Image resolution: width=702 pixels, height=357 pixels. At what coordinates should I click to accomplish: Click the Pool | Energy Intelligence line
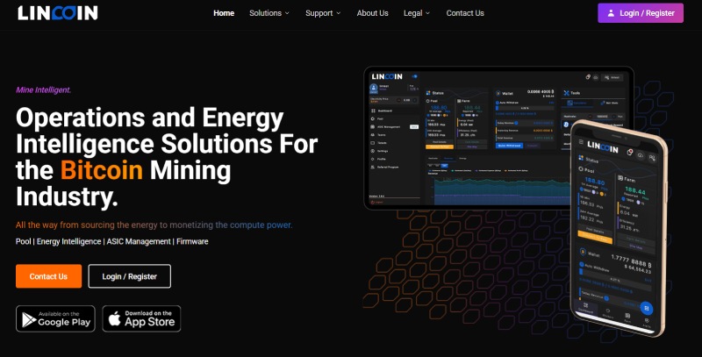pos(112,241)
